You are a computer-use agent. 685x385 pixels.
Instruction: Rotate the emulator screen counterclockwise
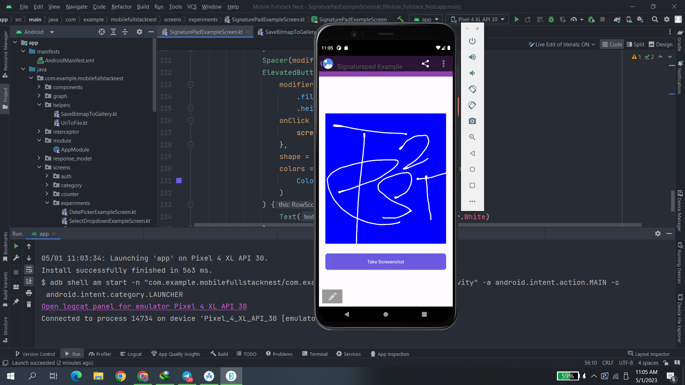click(x=472, y=89)
